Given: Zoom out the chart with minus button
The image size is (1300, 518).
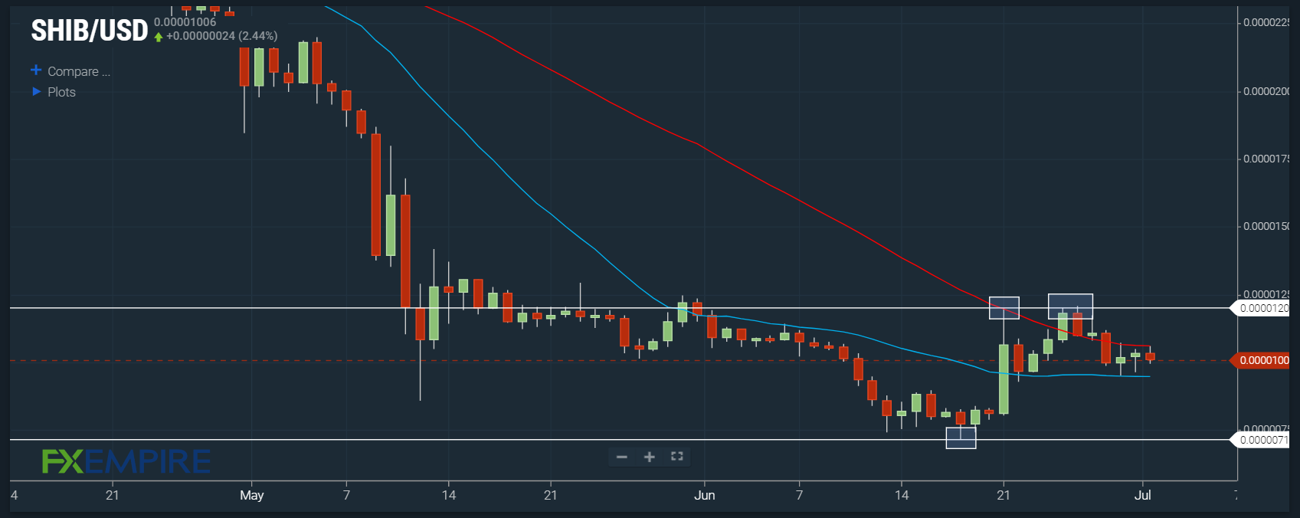Looking at the screenshot, I should pyautogui.click(x=622, y=457).
